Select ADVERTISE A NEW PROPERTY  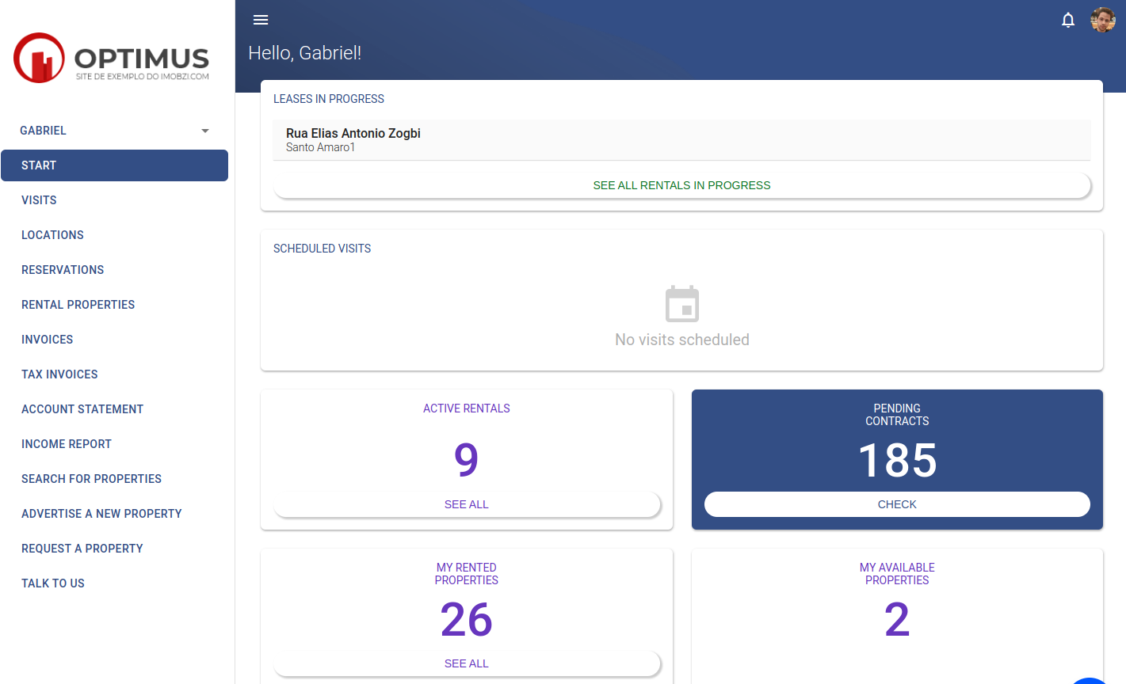[x=115, y=514]
